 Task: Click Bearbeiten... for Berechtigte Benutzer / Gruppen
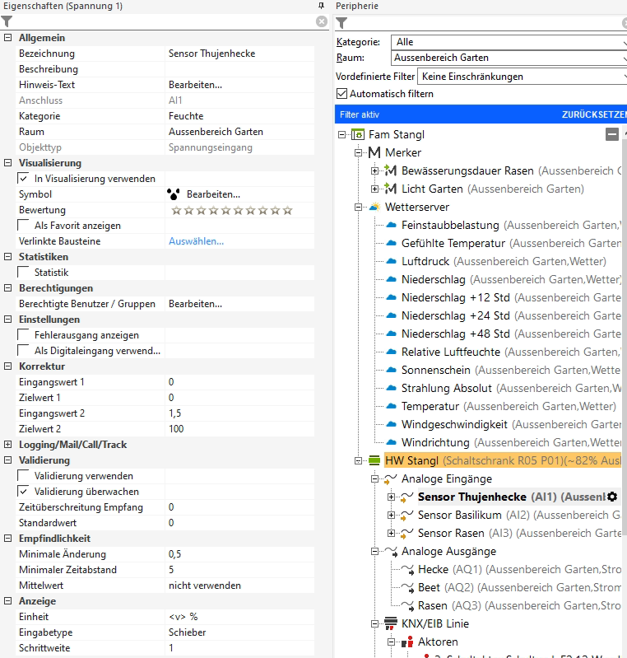196,304
